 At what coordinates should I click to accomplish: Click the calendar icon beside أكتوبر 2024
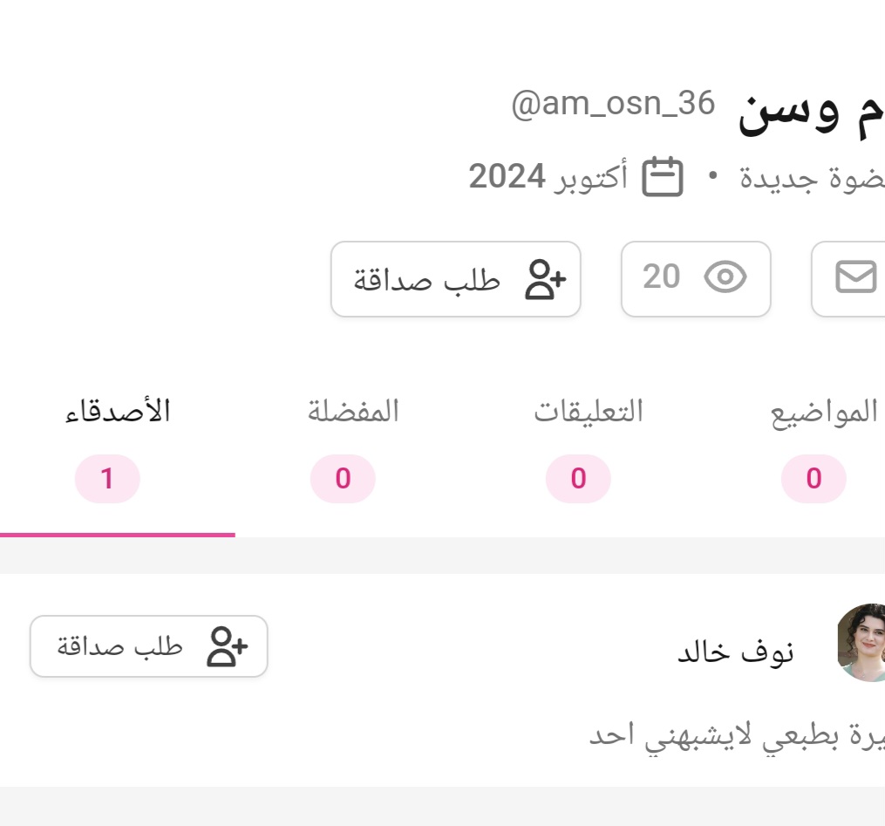[663, 177]
